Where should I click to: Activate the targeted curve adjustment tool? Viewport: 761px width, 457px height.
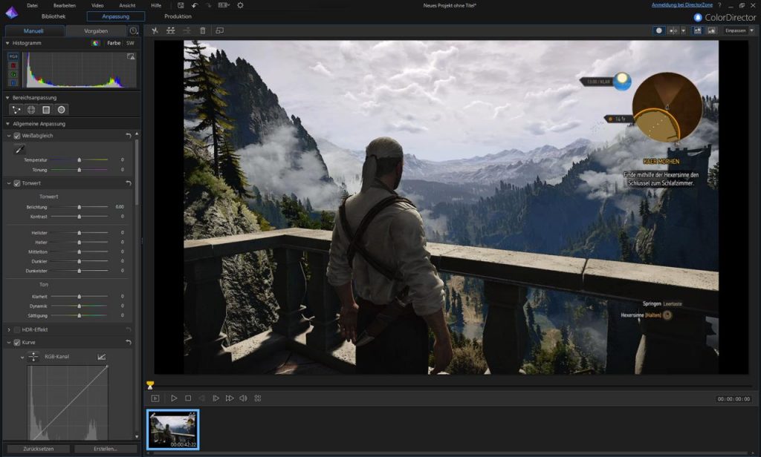point(33,357)
